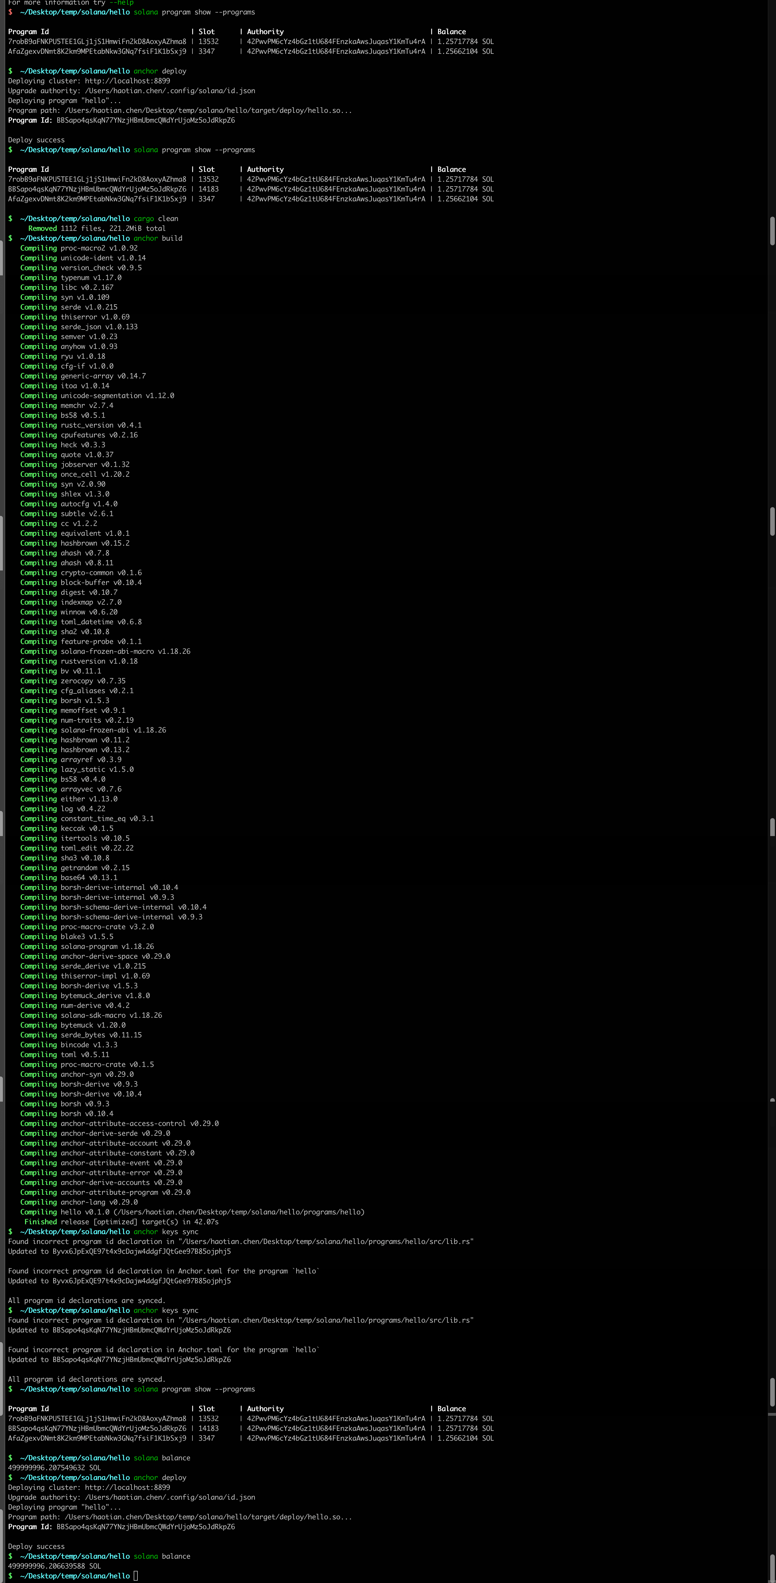Click 'Compiling base64 v0.13.1' line

[69, 877]
